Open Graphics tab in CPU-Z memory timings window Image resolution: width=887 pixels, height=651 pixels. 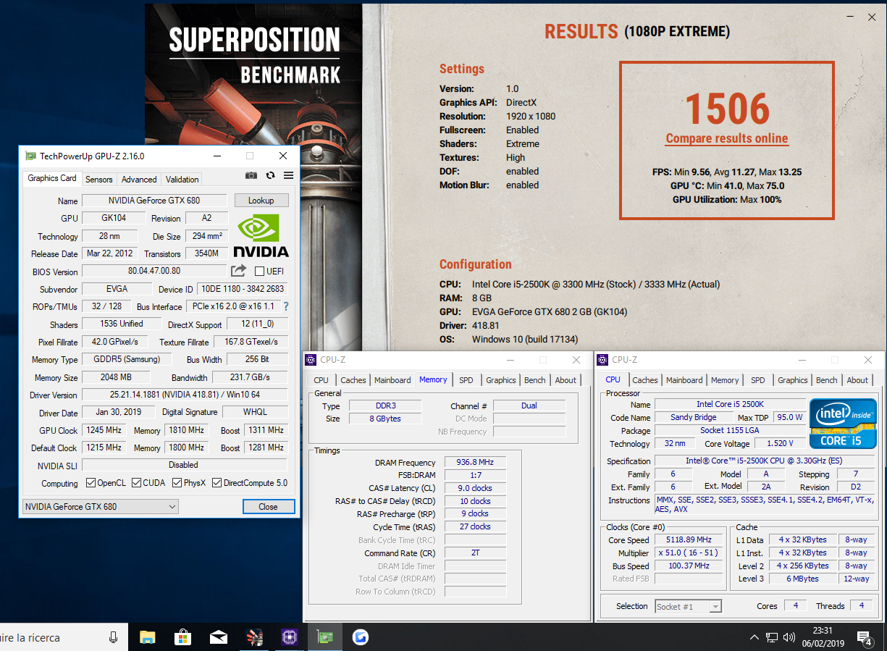(x=501, y=380)
